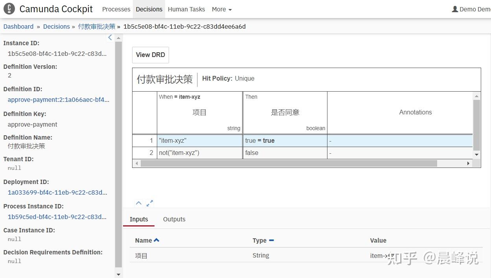This screenshot has width=491, height=278.
Task: Maximize the bottom inputs panel
Action: point(149,203)
